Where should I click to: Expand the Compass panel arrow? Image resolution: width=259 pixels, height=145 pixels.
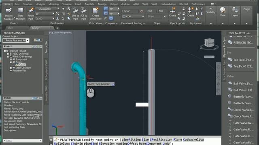[117, 23]
